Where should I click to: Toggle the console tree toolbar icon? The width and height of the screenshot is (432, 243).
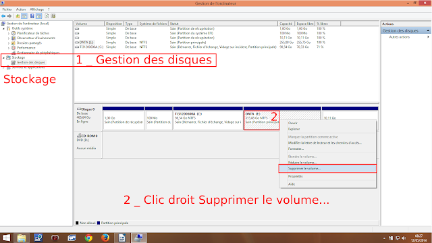tap(24, 16)
